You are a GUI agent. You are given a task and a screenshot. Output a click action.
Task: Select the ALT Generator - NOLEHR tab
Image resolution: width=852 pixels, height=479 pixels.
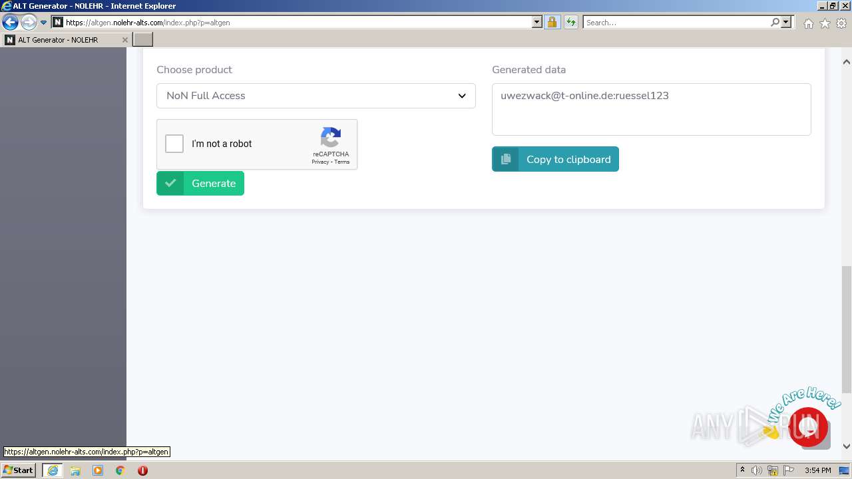pos(66,40)
